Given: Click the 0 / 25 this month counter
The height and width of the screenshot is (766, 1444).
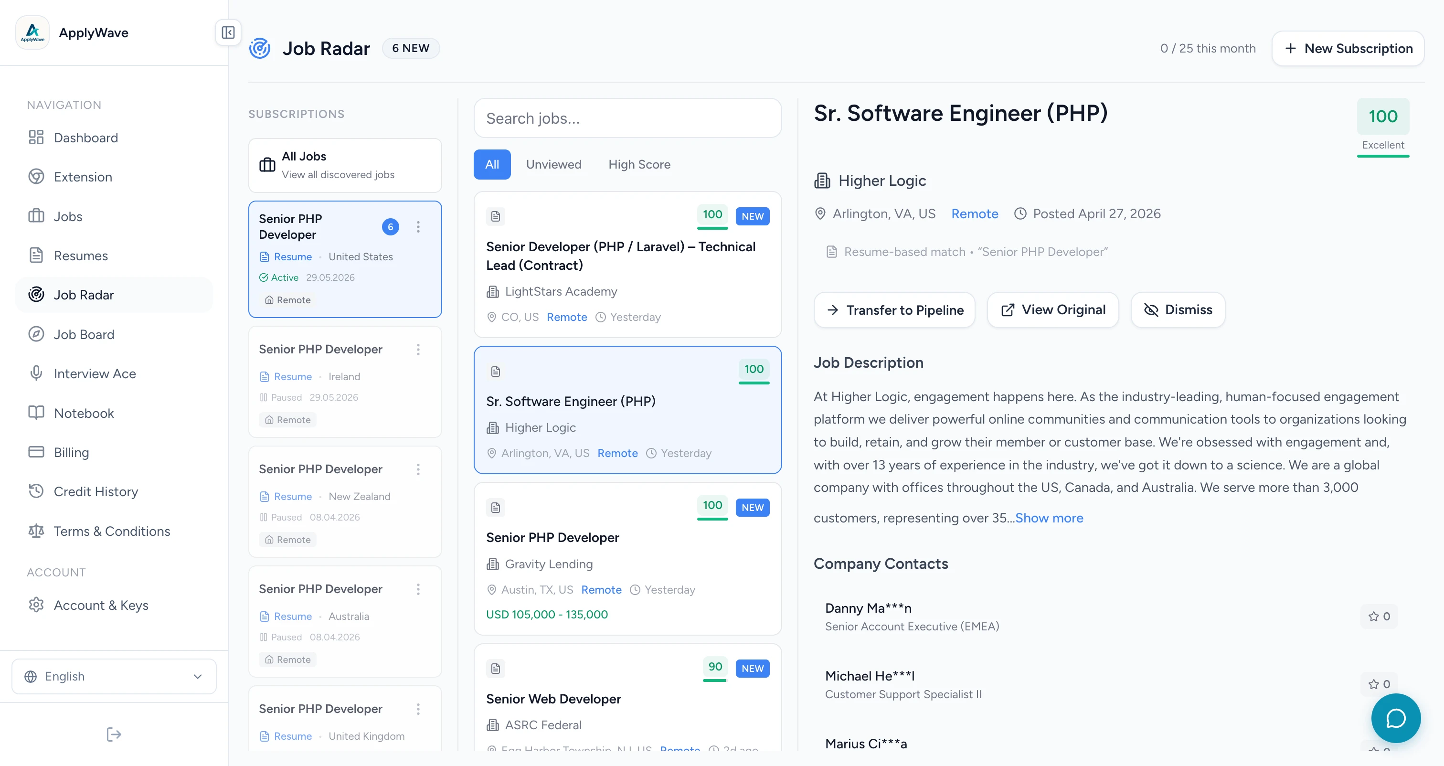Looking at the screenshot, I should click(x=1208, y=48).
